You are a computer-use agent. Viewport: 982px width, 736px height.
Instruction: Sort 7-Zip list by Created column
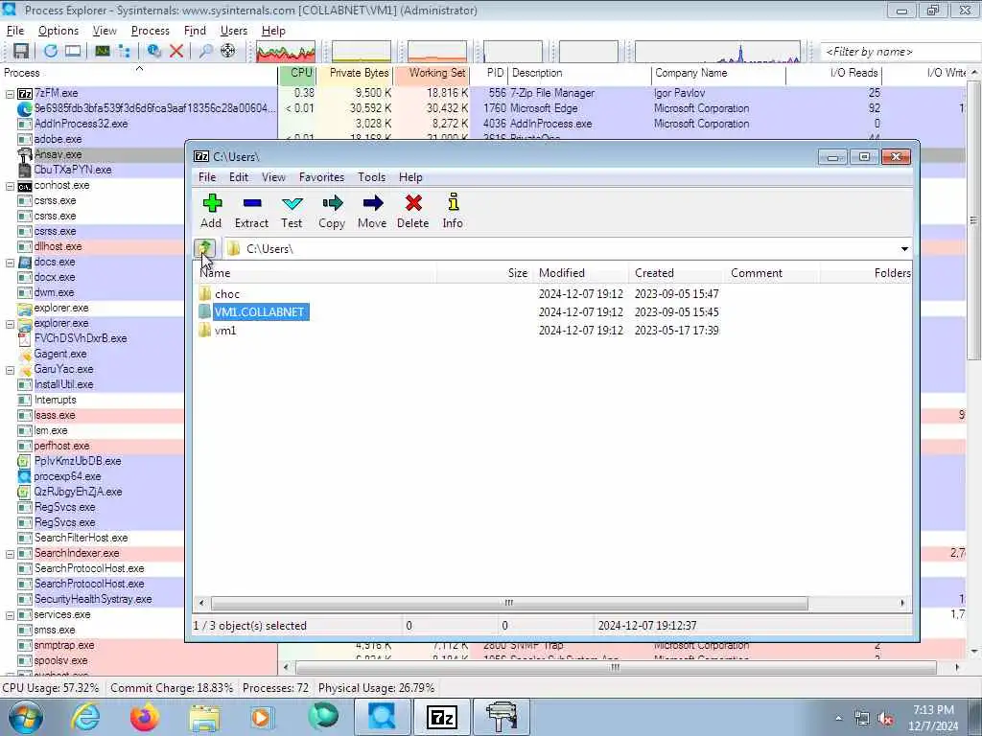(676, 273)
